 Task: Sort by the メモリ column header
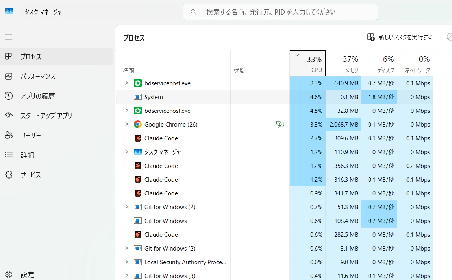(343, 63)
